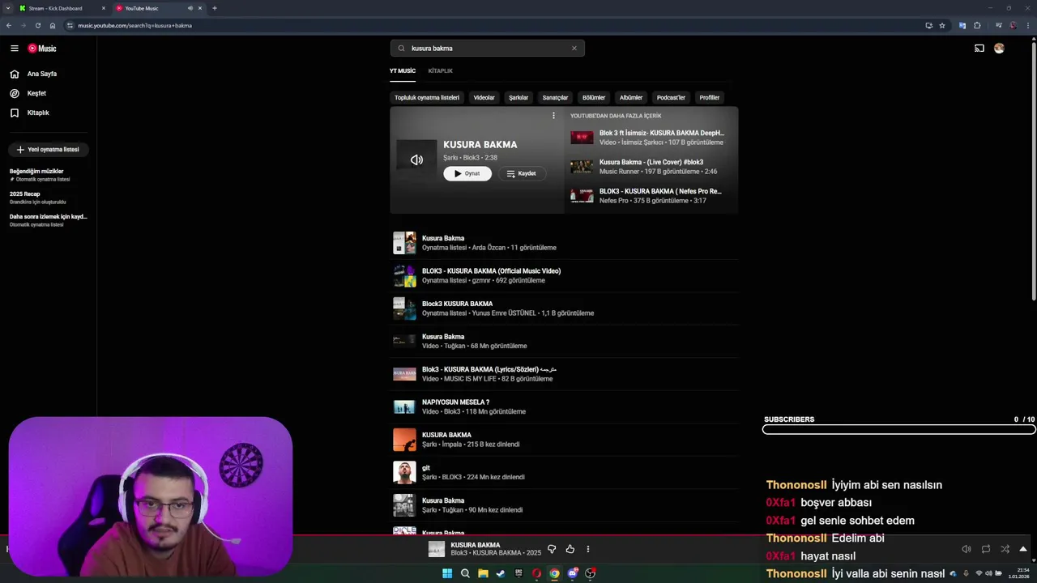Screen dimensions: 1037x583
Task: Click the YouTube Music logo
Action: (x=42, y=49)
